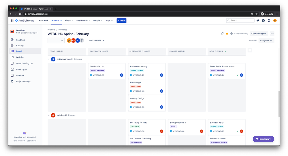
Task: Click the top Search field
Action: [x=240, y=20]
